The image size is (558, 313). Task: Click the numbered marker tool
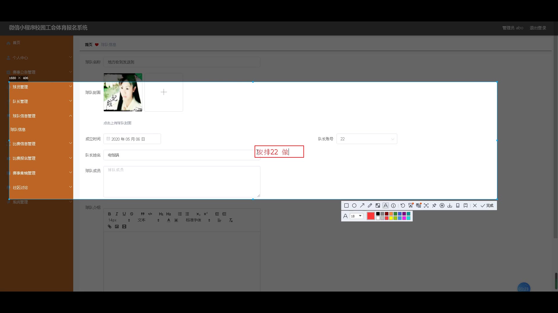[x=394, y=205]
